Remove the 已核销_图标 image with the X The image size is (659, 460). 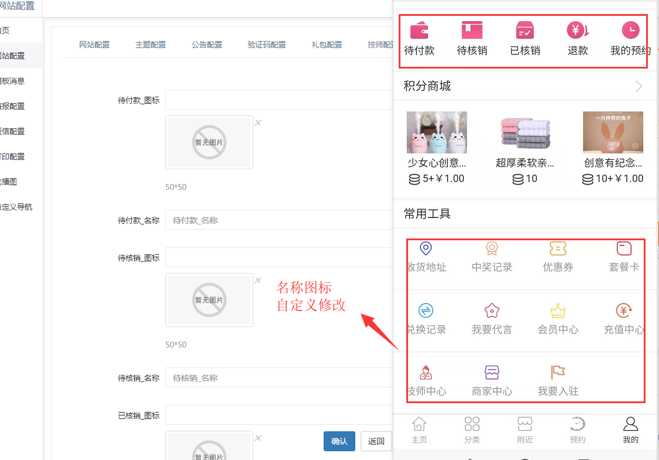(258, 438)
